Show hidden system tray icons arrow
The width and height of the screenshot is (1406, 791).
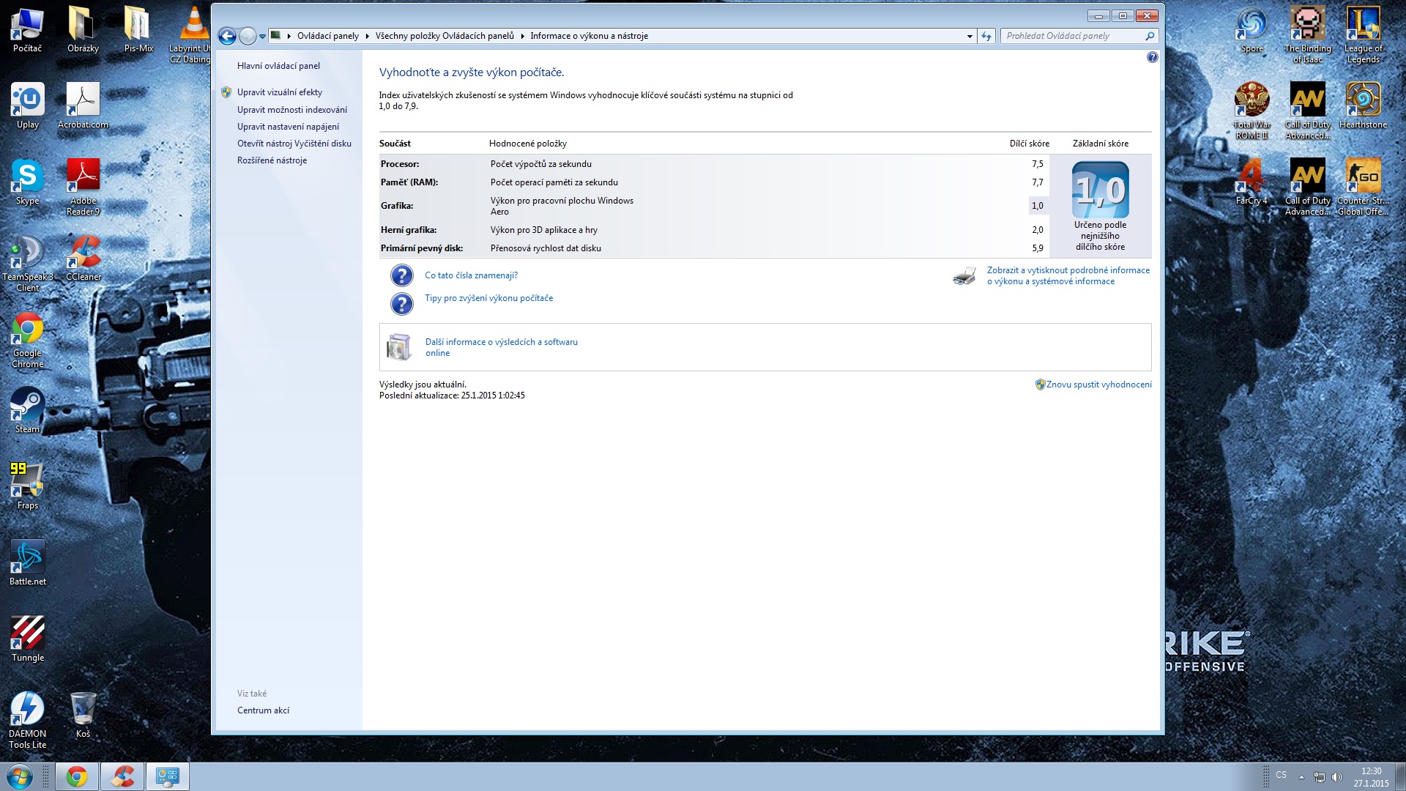(x=1301, y=776)
